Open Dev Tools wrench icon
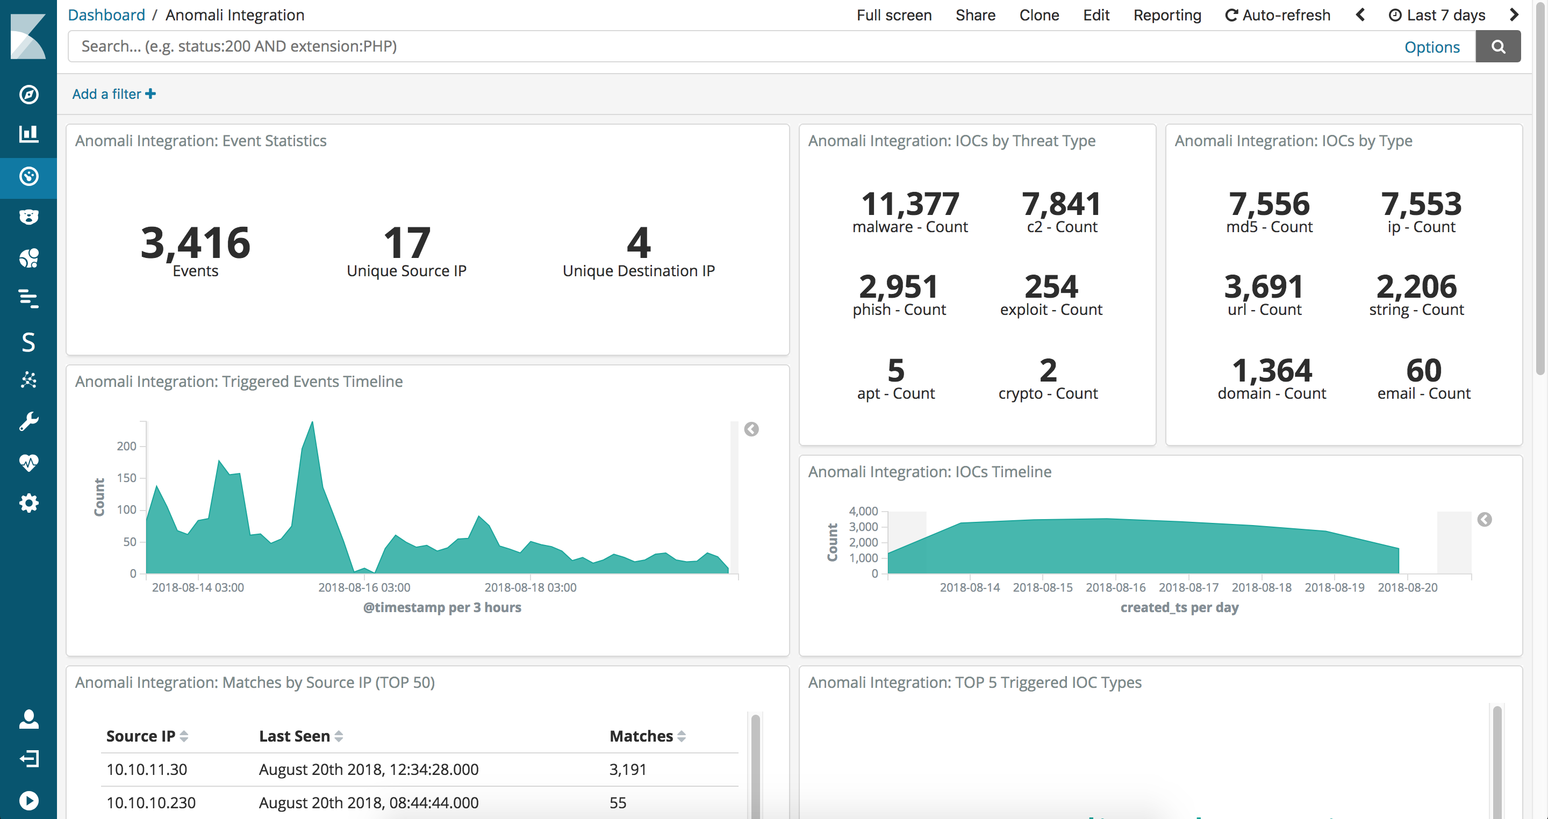The height and width of the screenshot is (819, 1548). [28, 421]
